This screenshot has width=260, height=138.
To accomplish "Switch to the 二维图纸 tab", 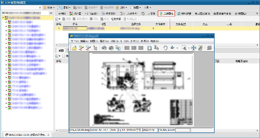I will click(166, 14).
